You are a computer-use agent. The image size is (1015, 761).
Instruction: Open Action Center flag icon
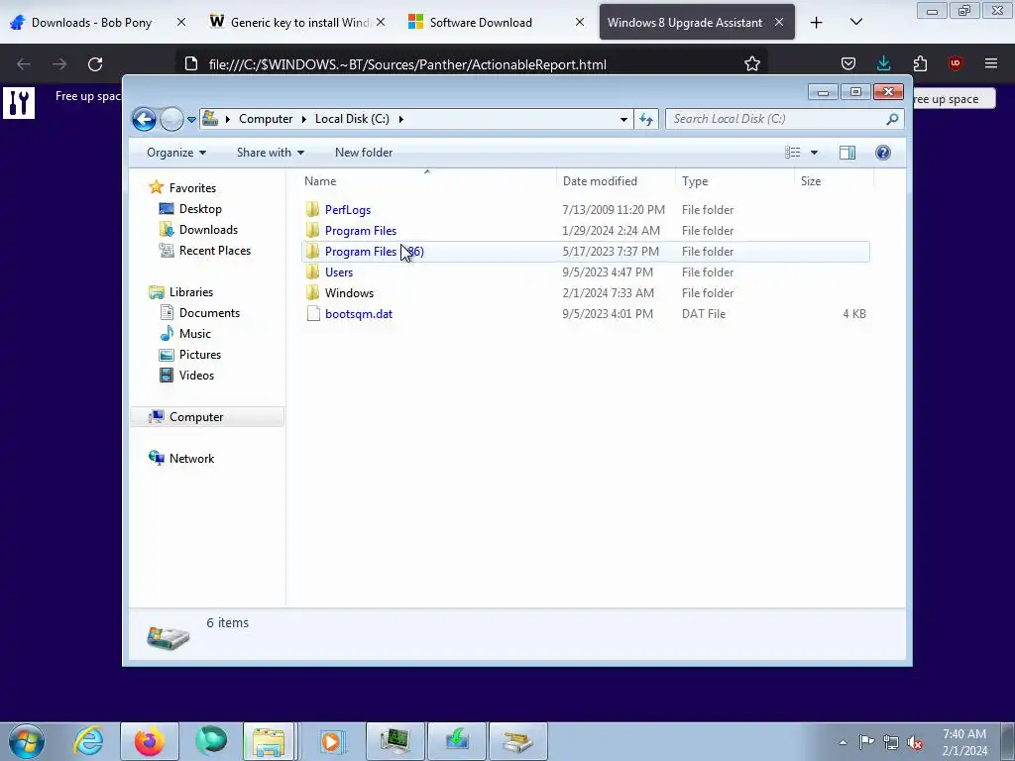(x=866, y=742)
